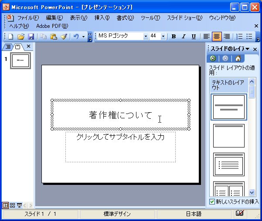
Task: Open the MS Pゴシック font dropdown
Action: [146, 36]
